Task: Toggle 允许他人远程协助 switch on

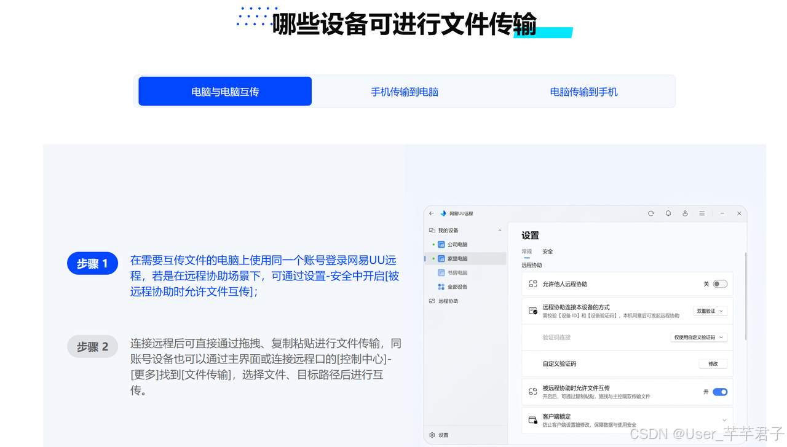Action: [720, 284]
